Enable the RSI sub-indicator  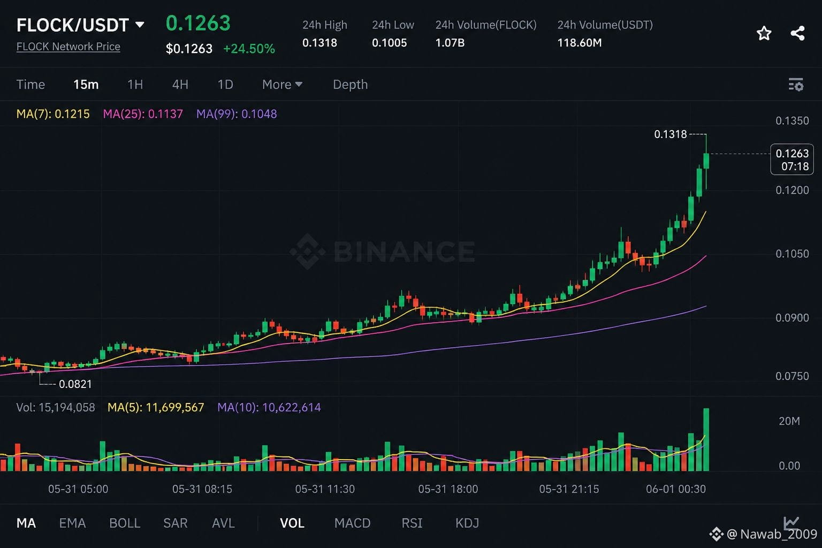pos(412,523)
